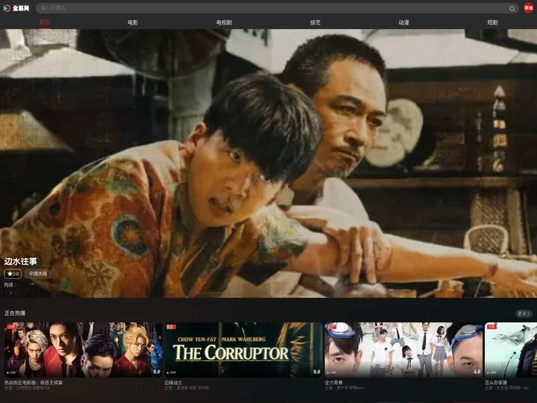Click the 边缘战士 title text
The width and height of the screenshot is (537, 403).
pyautogui.click(x=173, y=382)
